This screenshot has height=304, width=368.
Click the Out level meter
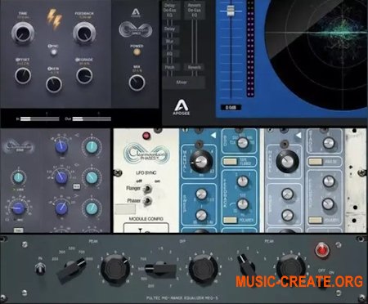point(92,118)
